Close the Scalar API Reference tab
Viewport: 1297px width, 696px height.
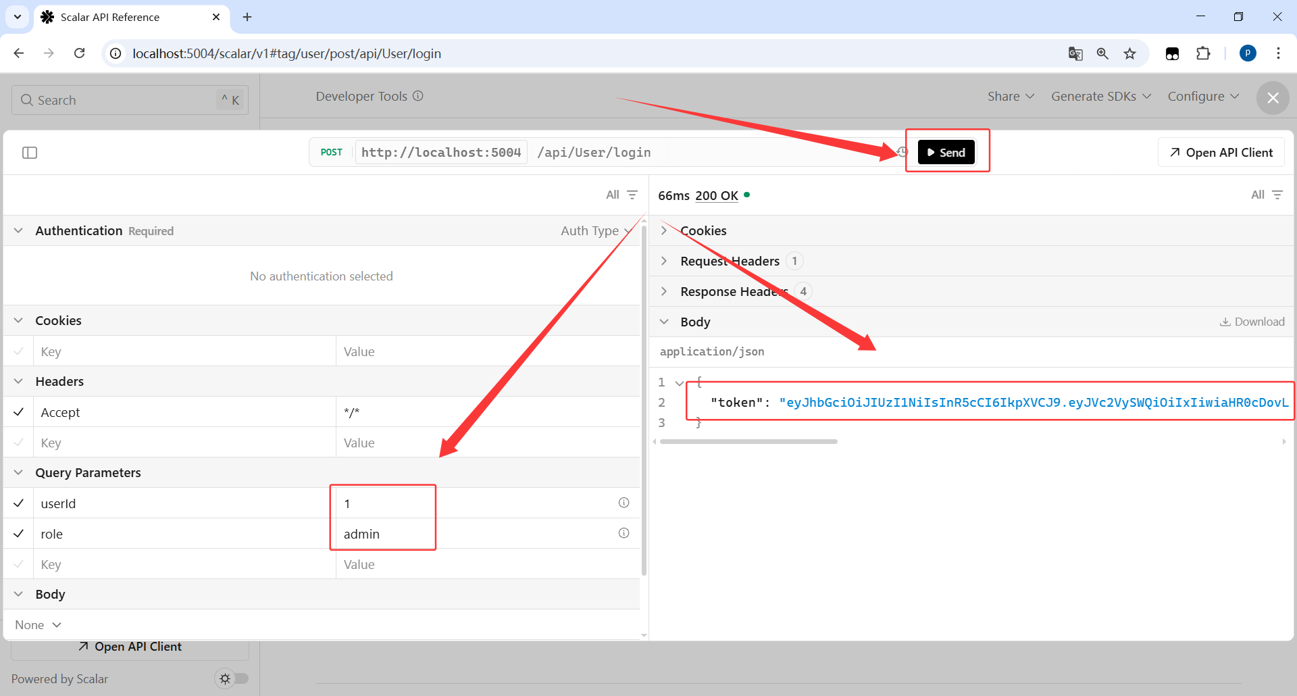216,17
